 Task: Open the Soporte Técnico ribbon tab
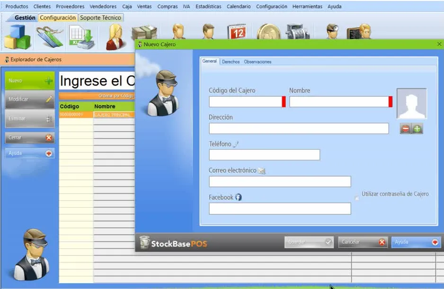pos(100,17)
